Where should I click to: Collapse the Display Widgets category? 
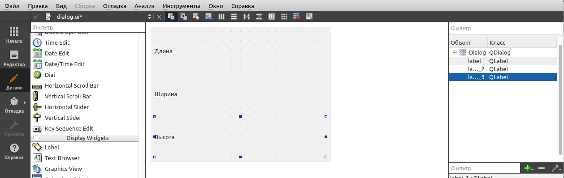click(x=35, y=138)
